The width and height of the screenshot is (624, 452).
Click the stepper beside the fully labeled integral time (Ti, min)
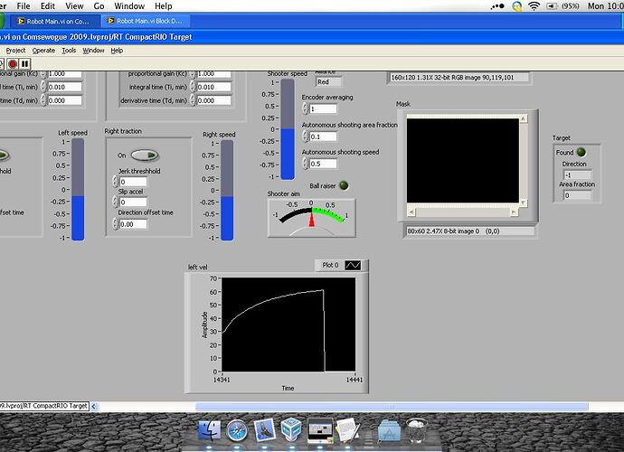point(193,87)
